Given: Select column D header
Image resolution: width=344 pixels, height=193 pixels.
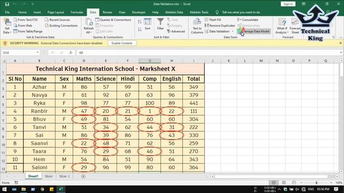Looking at the screenshot, I should point(84,61).
